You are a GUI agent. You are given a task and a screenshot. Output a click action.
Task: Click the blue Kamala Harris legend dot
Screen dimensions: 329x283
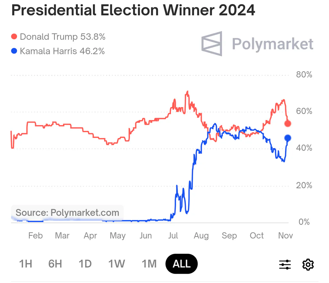[14, 51]
